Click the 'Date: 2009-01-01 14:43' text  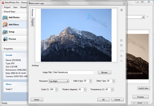pos(16,73)
